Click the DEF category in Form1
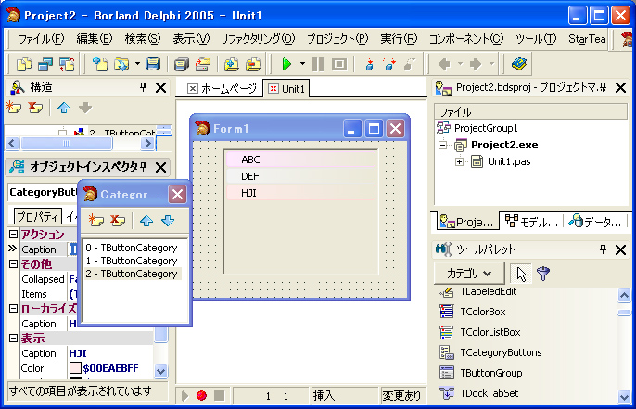636x409 pixels. pyautogui.click(x=301, y=176)
